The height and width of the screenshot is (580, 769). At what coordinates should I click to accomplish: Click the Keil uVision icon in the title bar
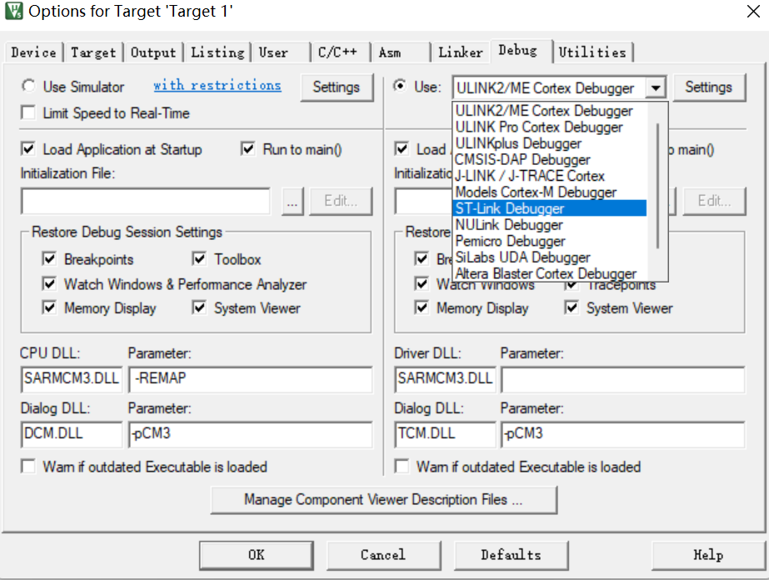[13, 11]
